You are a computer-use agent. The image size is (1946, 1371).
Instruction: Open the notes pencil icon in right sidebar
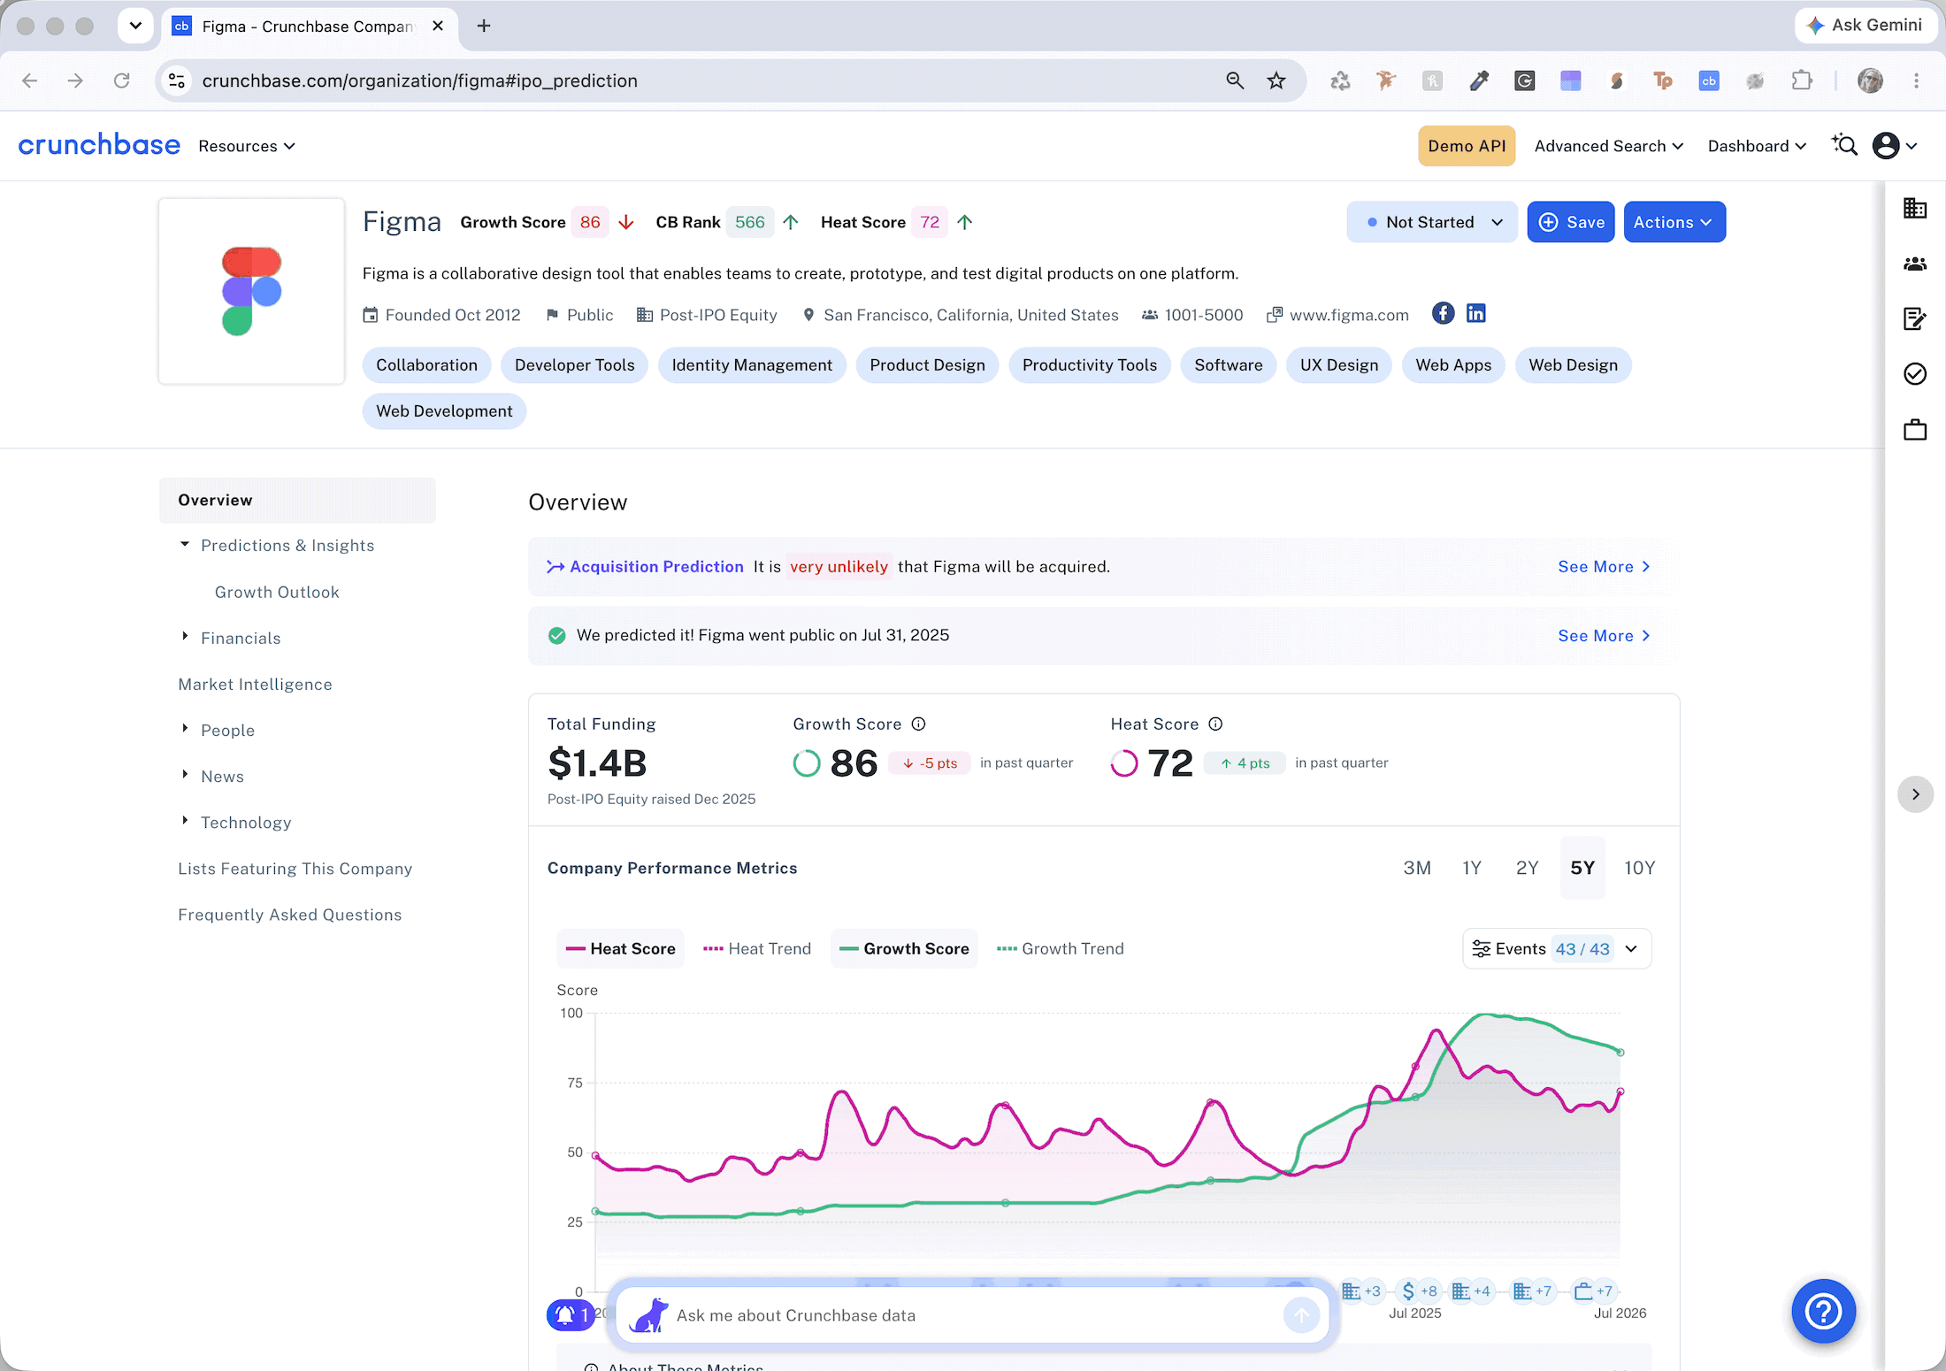coord(1915,318)
